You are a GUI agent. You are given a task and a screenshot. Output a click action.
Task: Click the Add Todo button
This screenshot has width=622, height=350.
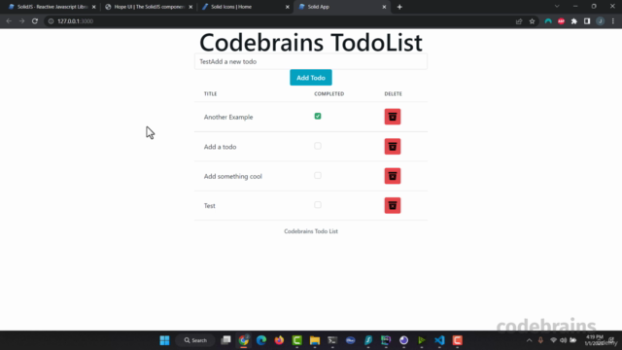(x=311, y=78)
